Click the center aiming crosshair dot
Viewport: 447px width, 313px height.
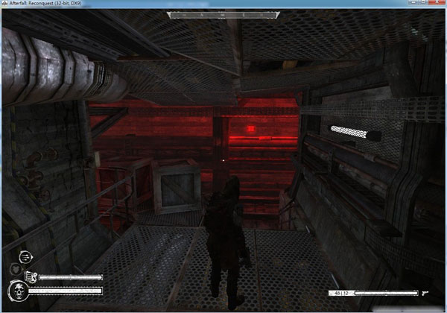[223, 160]
